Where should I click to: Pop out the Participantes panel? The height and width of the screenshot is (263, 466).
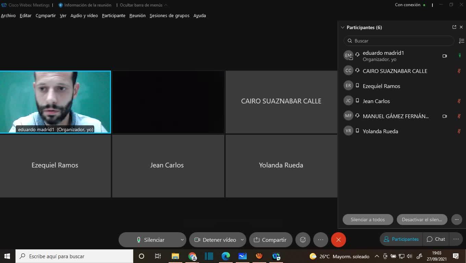pos(454,27)
